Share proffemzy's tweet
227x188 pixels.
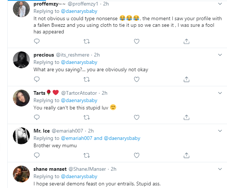pyautogui.click(x=187, y=41)
